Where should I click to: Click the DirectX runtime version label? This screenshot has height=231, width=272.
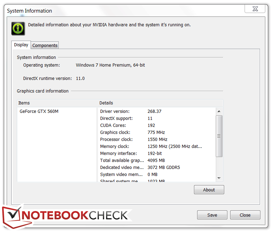(x=47, y=79)
